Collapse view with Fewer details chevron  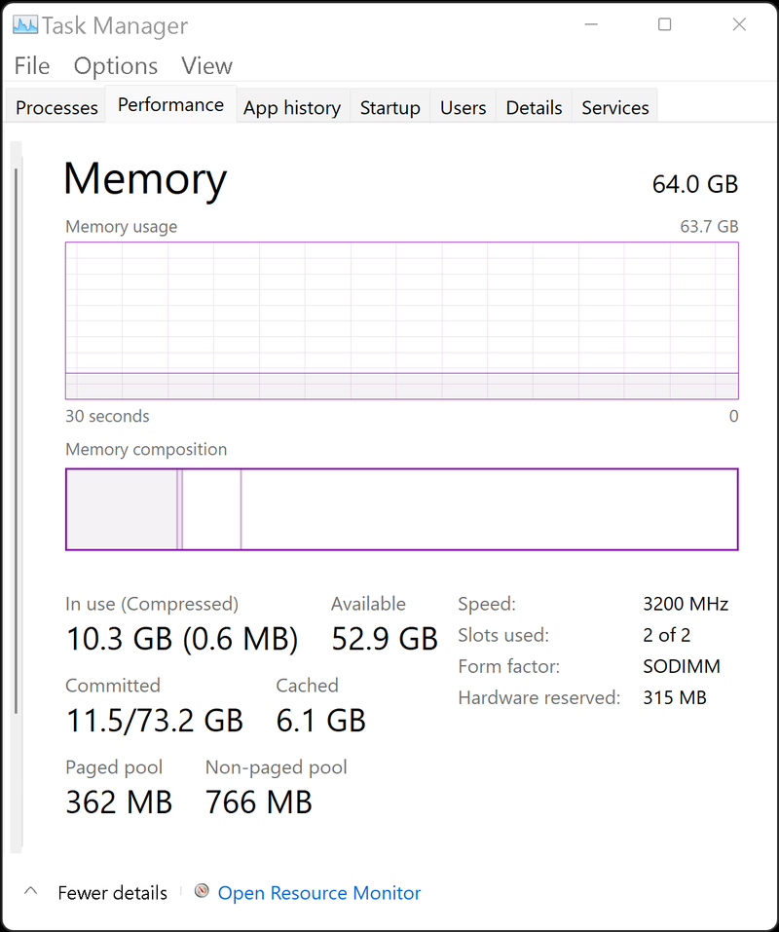(30, 892)
